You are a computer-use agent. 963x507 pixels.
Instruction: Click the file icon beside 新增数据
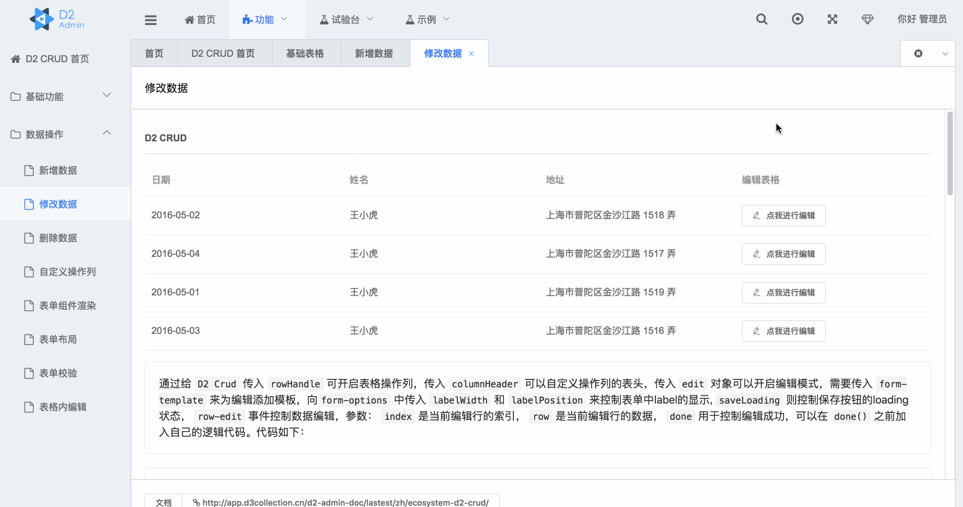tap(29, 170)
